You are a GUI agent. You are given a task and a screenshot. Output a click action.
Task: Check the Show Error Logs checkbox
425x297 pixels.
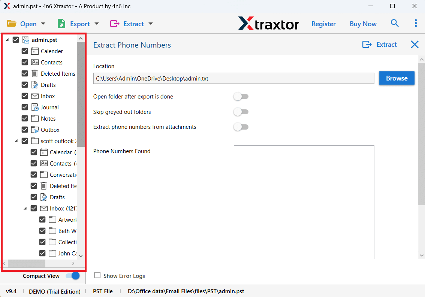(x=97, y=275)
